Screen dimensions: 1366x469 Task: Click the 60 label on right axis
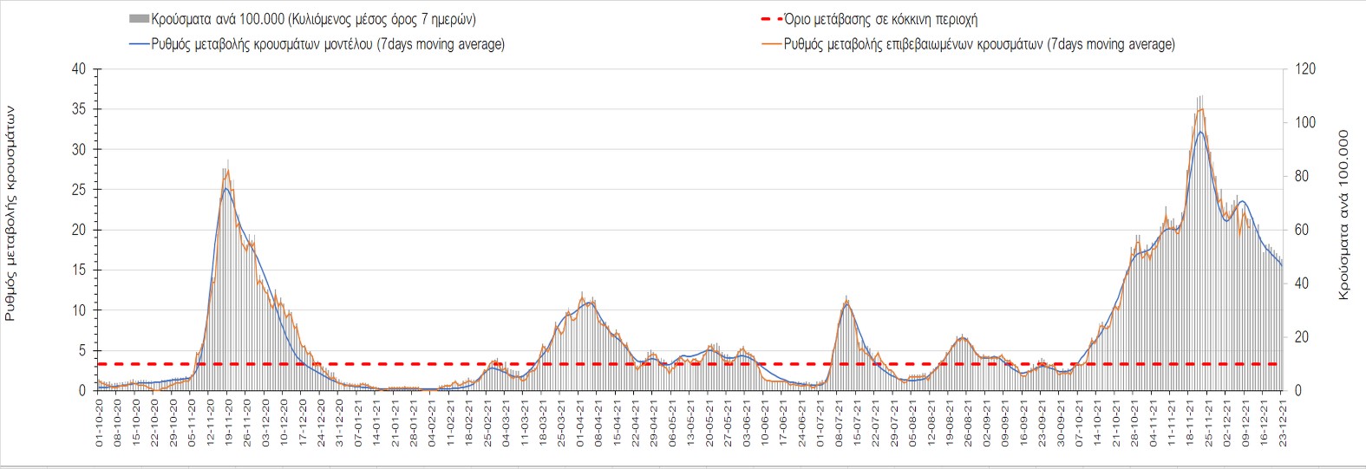click(x=1301, y=230)
